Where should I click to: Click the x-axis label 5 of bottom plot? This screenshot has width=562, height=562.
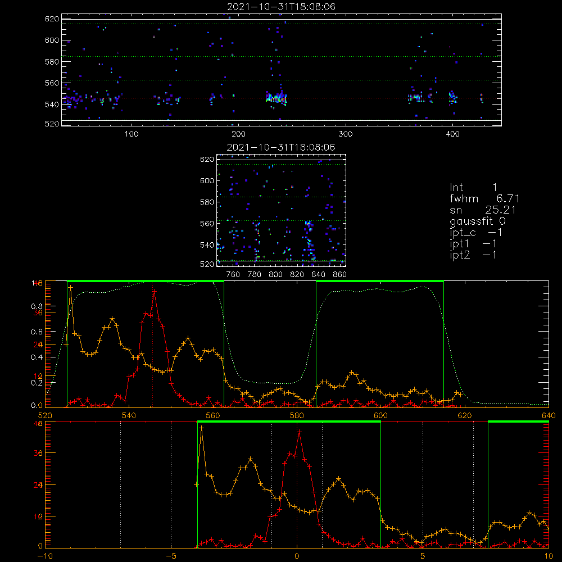point(423,556)
